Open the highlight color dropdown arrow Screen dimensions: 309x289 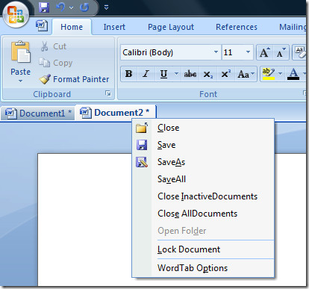click(280, 74)
